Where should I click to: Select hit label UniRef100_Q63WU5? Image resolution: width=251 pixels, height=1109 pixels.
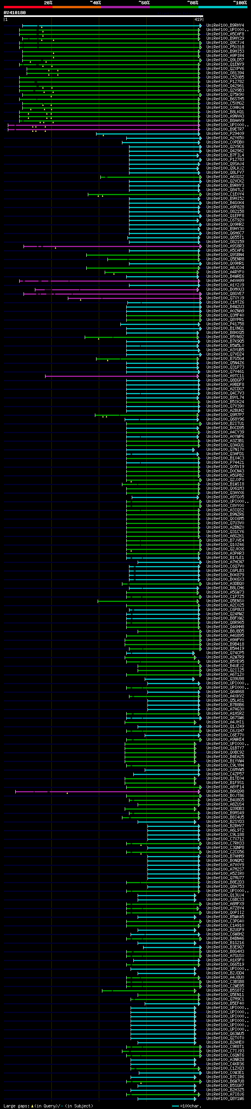click(x=225, y=1033)
